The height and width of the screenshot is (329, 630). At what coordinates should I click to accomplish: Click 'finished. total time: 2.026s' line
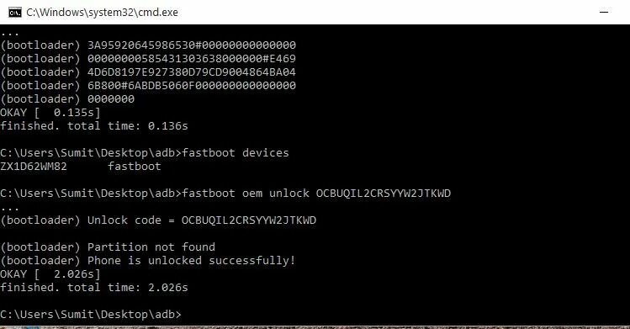(x=94, y=288)
